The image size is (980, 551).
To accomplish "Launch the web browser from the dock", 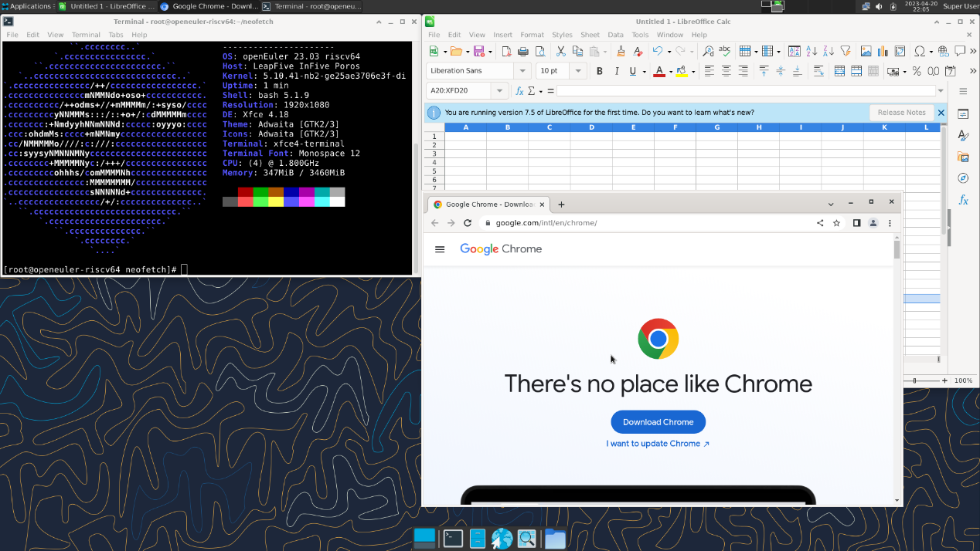I will click(502, 539).
